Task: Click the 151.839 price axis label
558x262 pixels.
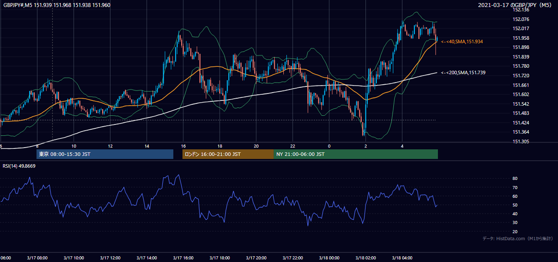Action: 521,57
